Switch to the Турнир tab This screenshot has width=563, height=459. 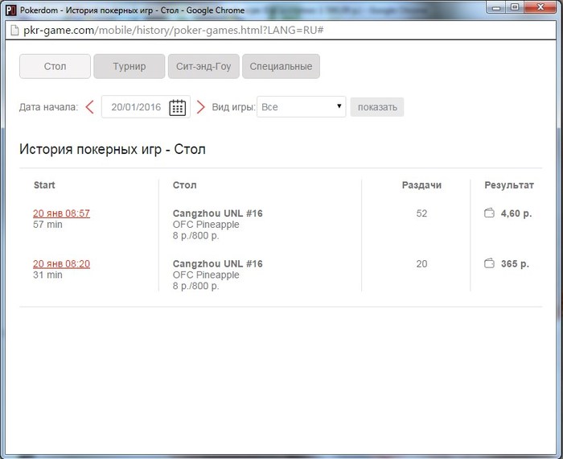[x=129, y=66]
